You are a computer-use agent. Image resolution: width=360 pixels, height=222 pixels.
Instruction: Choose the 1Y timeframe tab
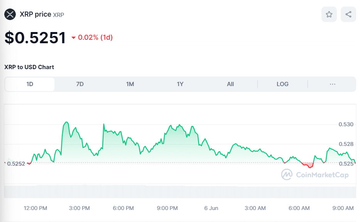coord(180,84)
